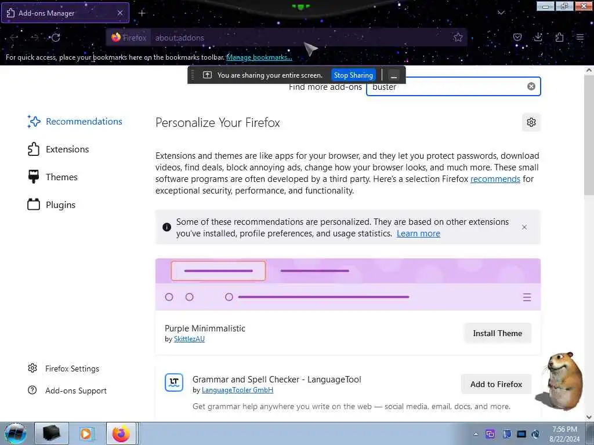Click the info icon in the notice

click(x=166, y=227)
